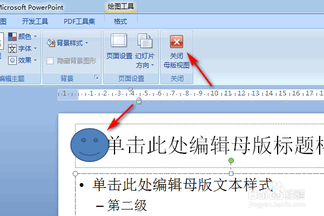Expand the 字体 dropdown arrow
Screen dimensions: 324x216
(x=35, y=49)
